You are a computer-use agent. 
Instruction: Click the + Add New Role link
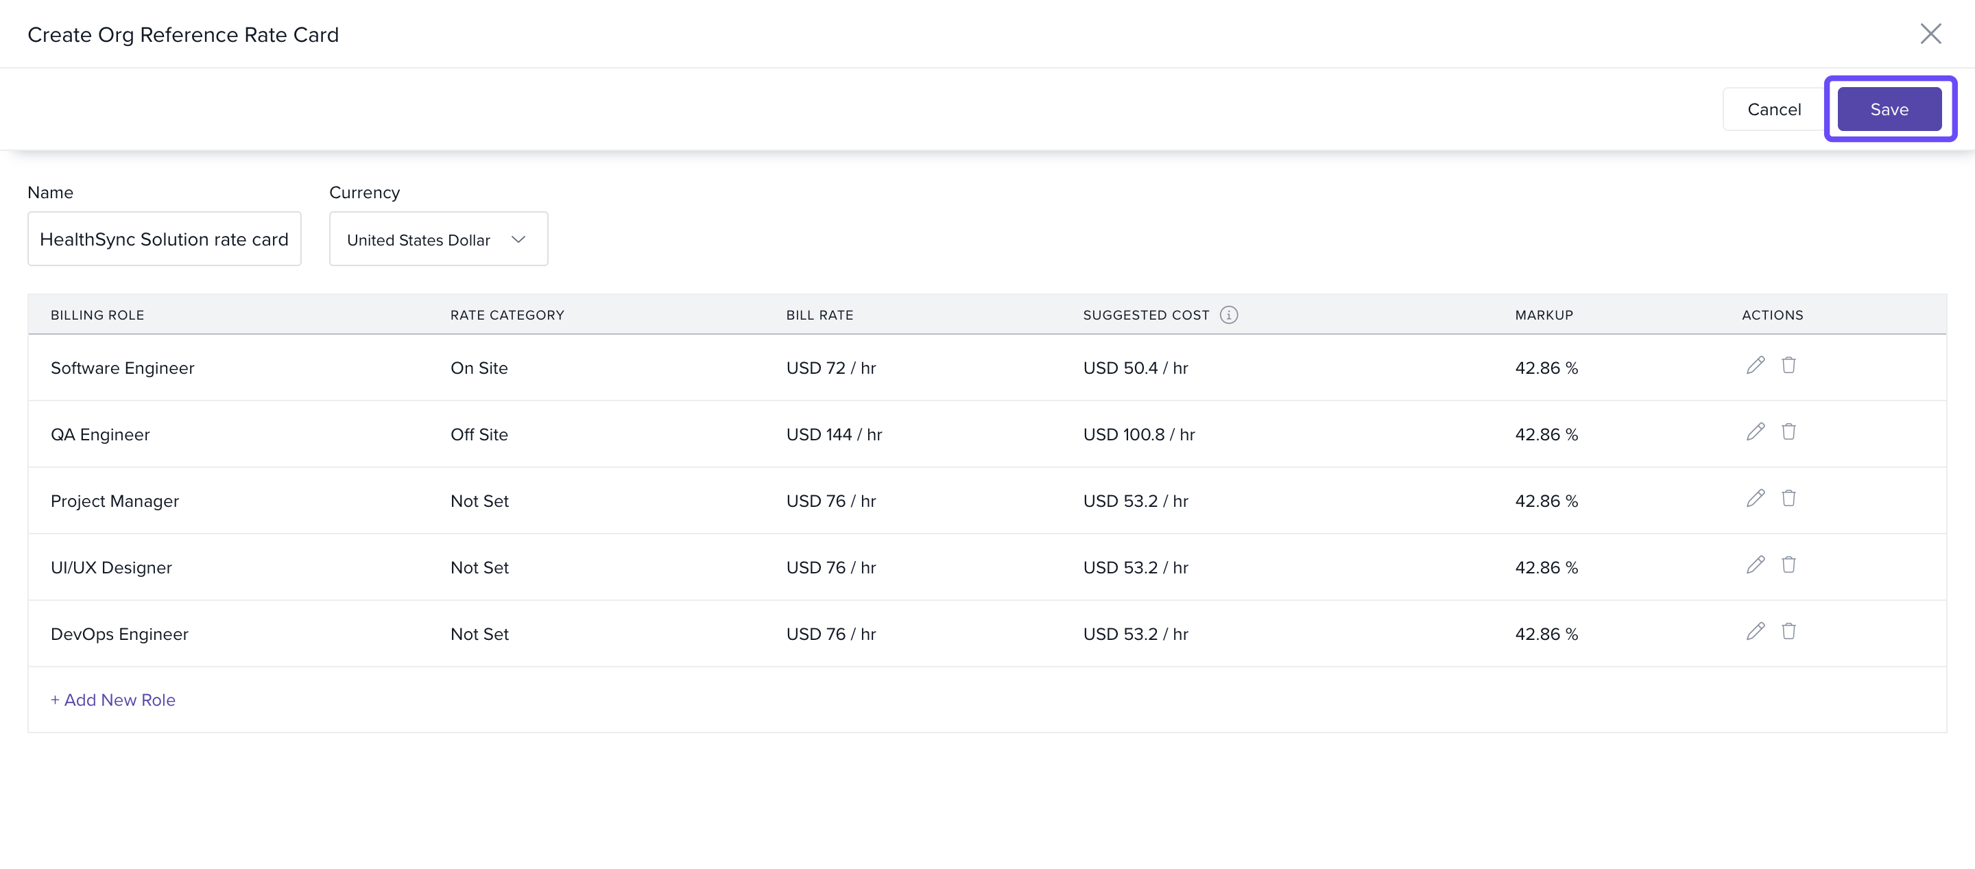tap(112, 700)
